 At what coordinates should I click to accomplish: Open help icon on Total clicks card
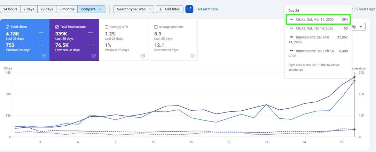pyautogui.click(x=44, y=56)
